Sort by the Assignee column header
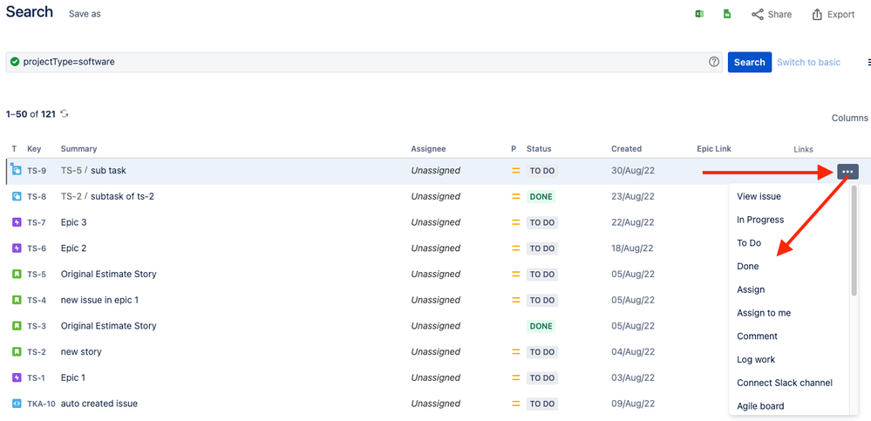Viewport: 871px width, 421px height. (x=428, y=149)
